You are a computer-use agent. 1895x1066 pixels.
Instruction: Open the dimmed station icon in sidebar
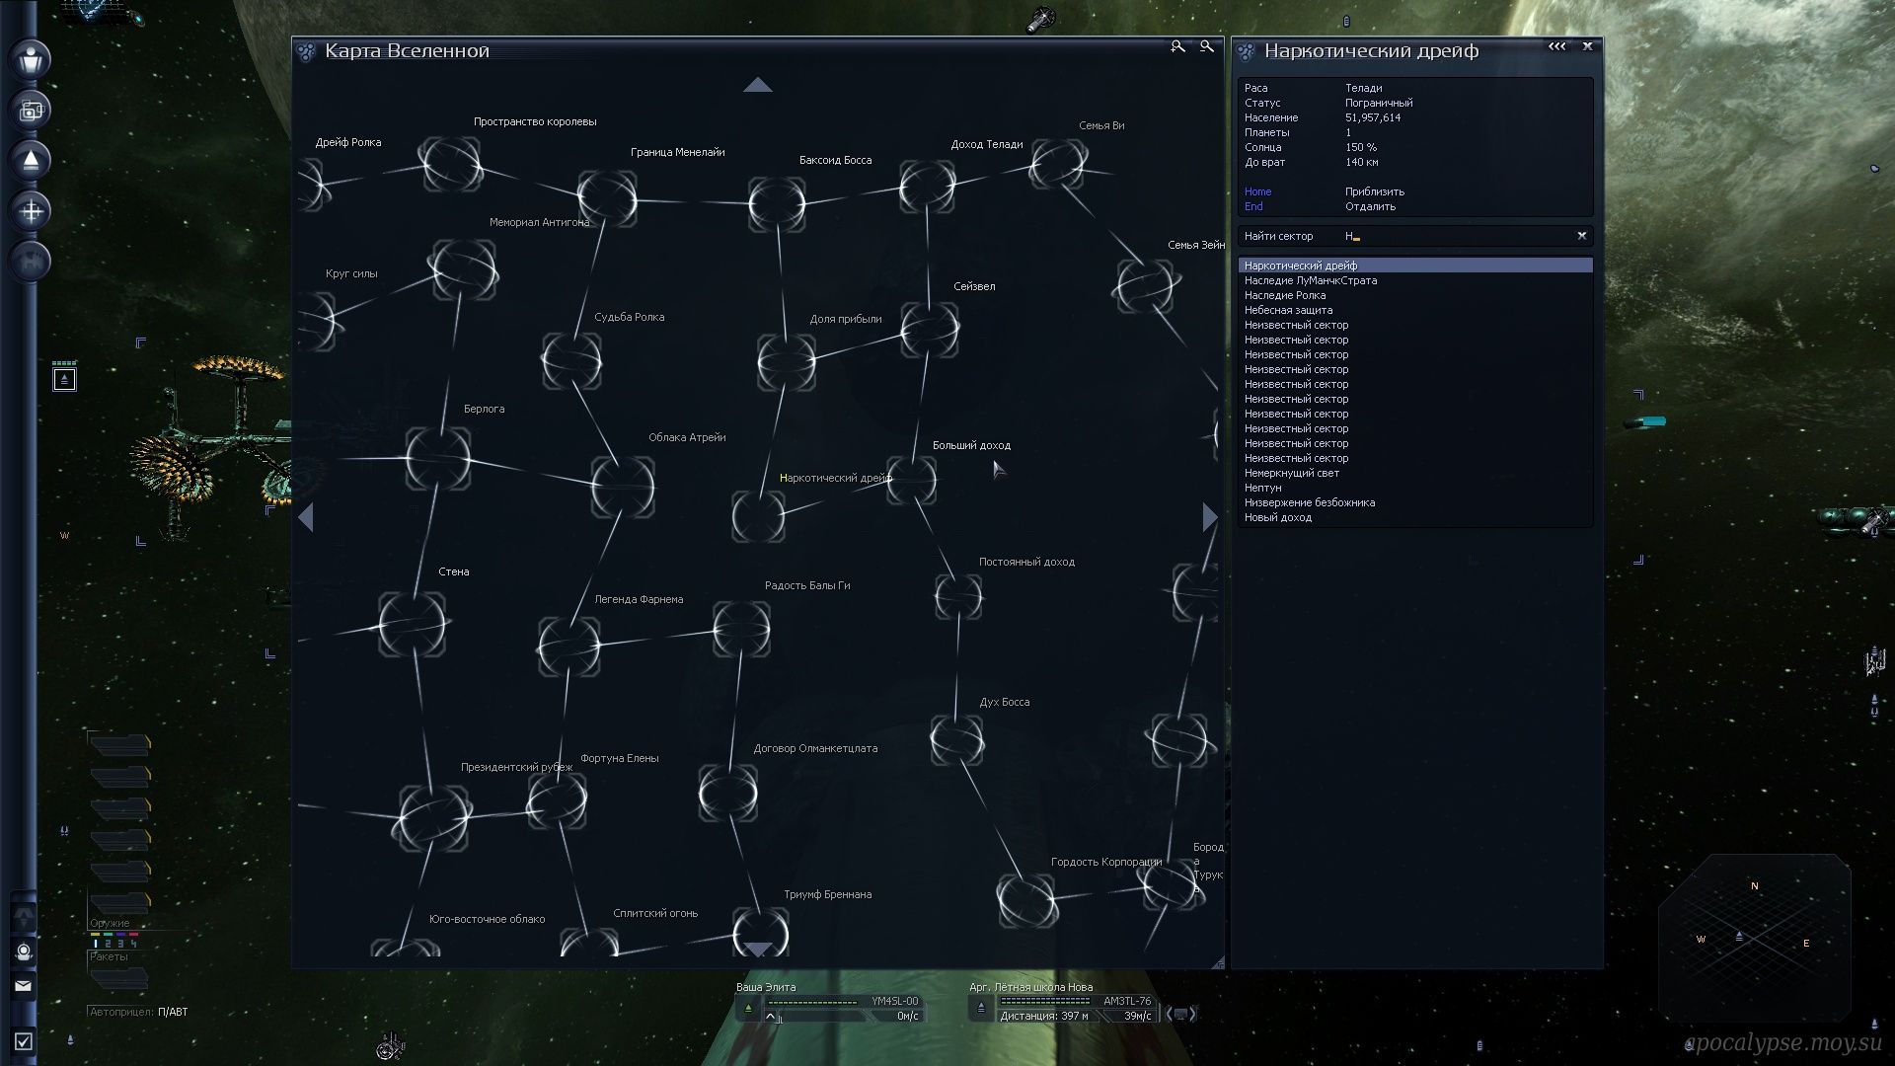click(32, 262)
